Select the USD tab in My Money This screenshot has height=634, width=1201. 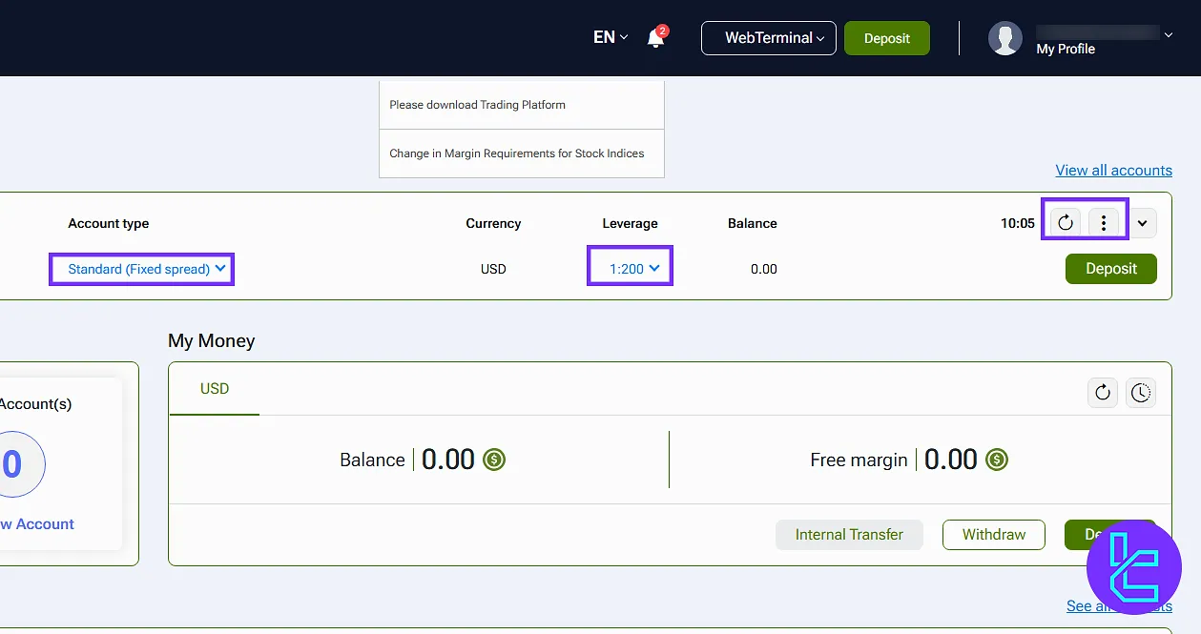(215, 389)
